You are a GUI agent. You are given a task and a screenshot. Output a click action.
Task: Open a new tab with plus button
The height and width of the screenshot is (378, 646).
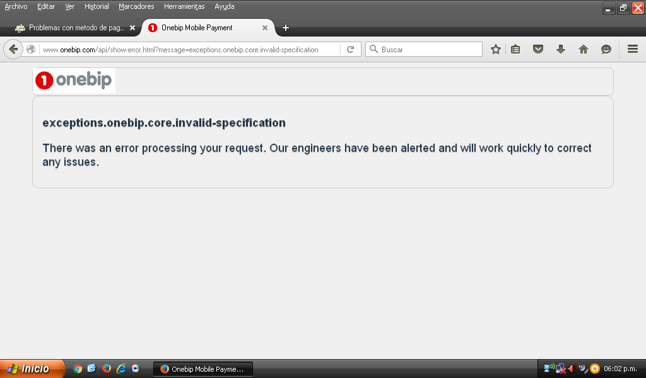point(286,28)
